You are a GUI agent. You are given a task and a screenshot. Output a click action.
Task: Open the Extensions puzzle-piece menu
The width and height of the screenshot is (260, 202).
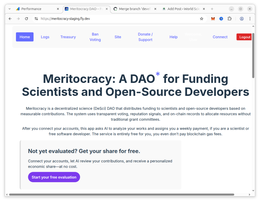230,19
